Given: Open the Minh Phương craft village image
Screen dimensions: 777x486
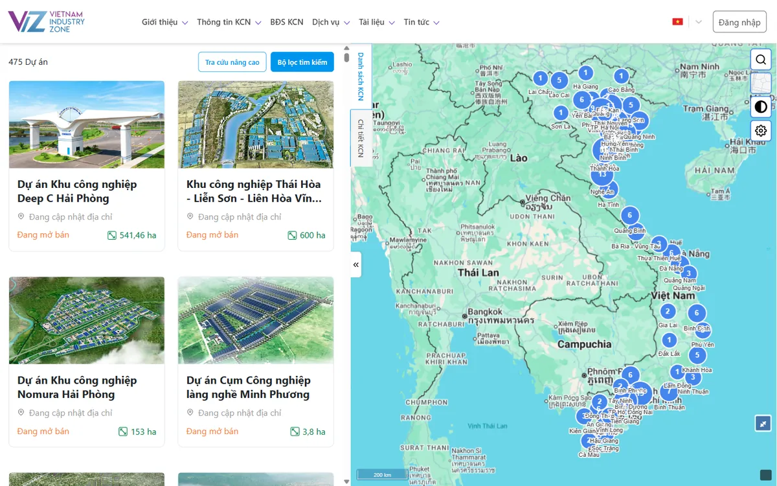Looking at the screenshot, I should [x=256, y=321].
